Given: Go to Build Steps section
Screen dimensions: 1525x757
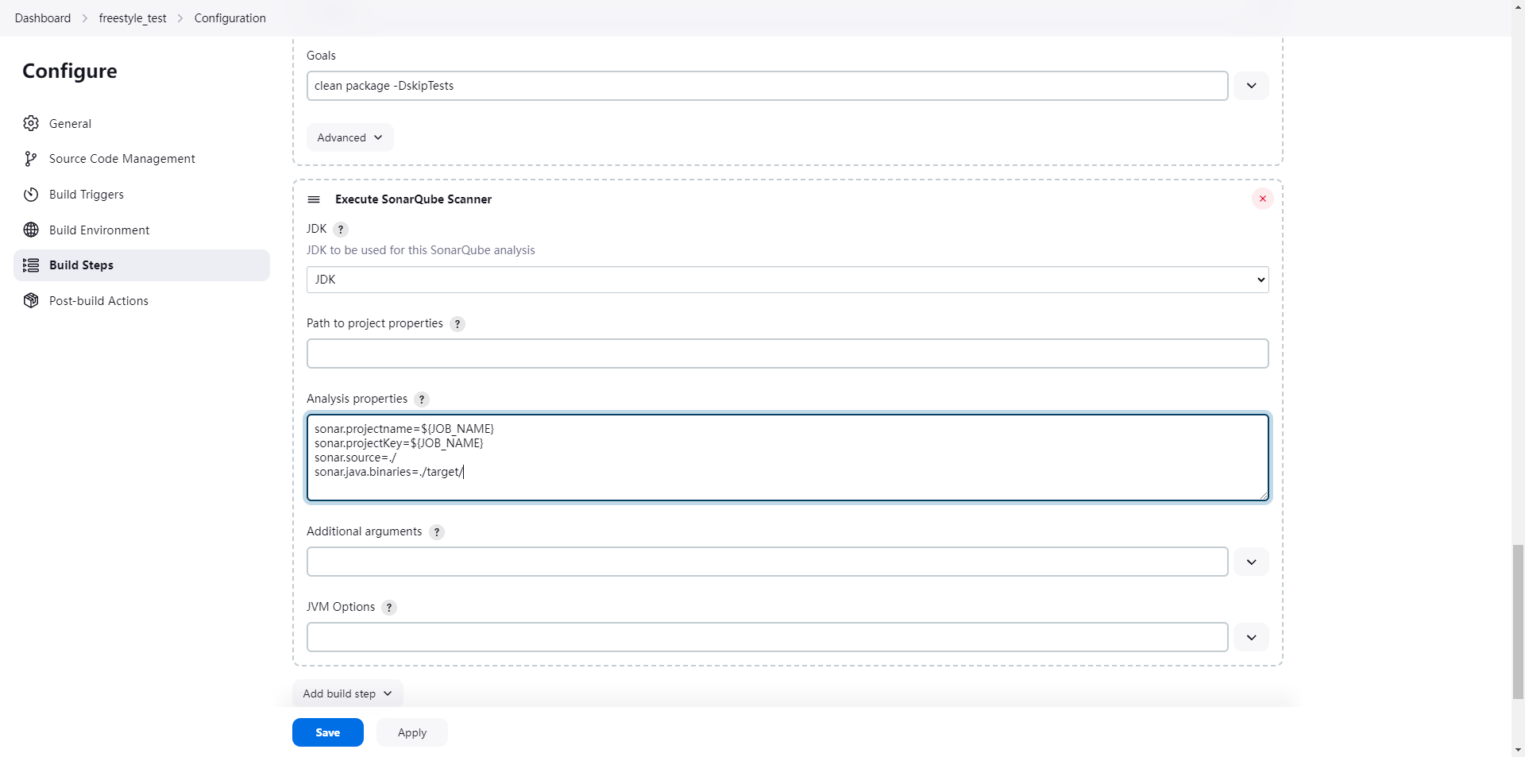Looking at the screenshot, I should (x=81, y=265).
